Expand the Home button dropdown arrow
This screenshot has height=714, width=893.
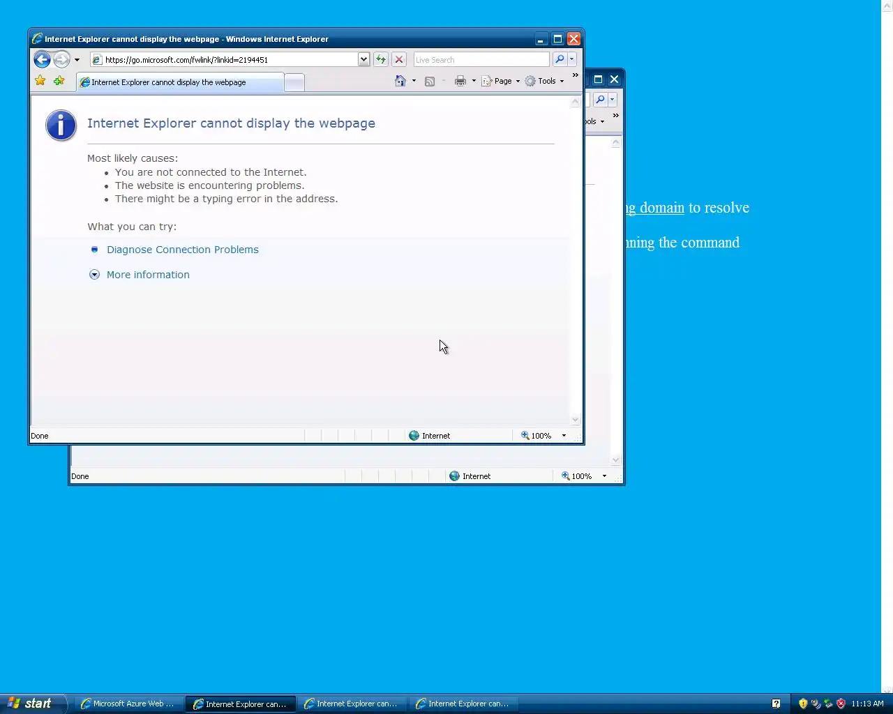tap(414, 81)
